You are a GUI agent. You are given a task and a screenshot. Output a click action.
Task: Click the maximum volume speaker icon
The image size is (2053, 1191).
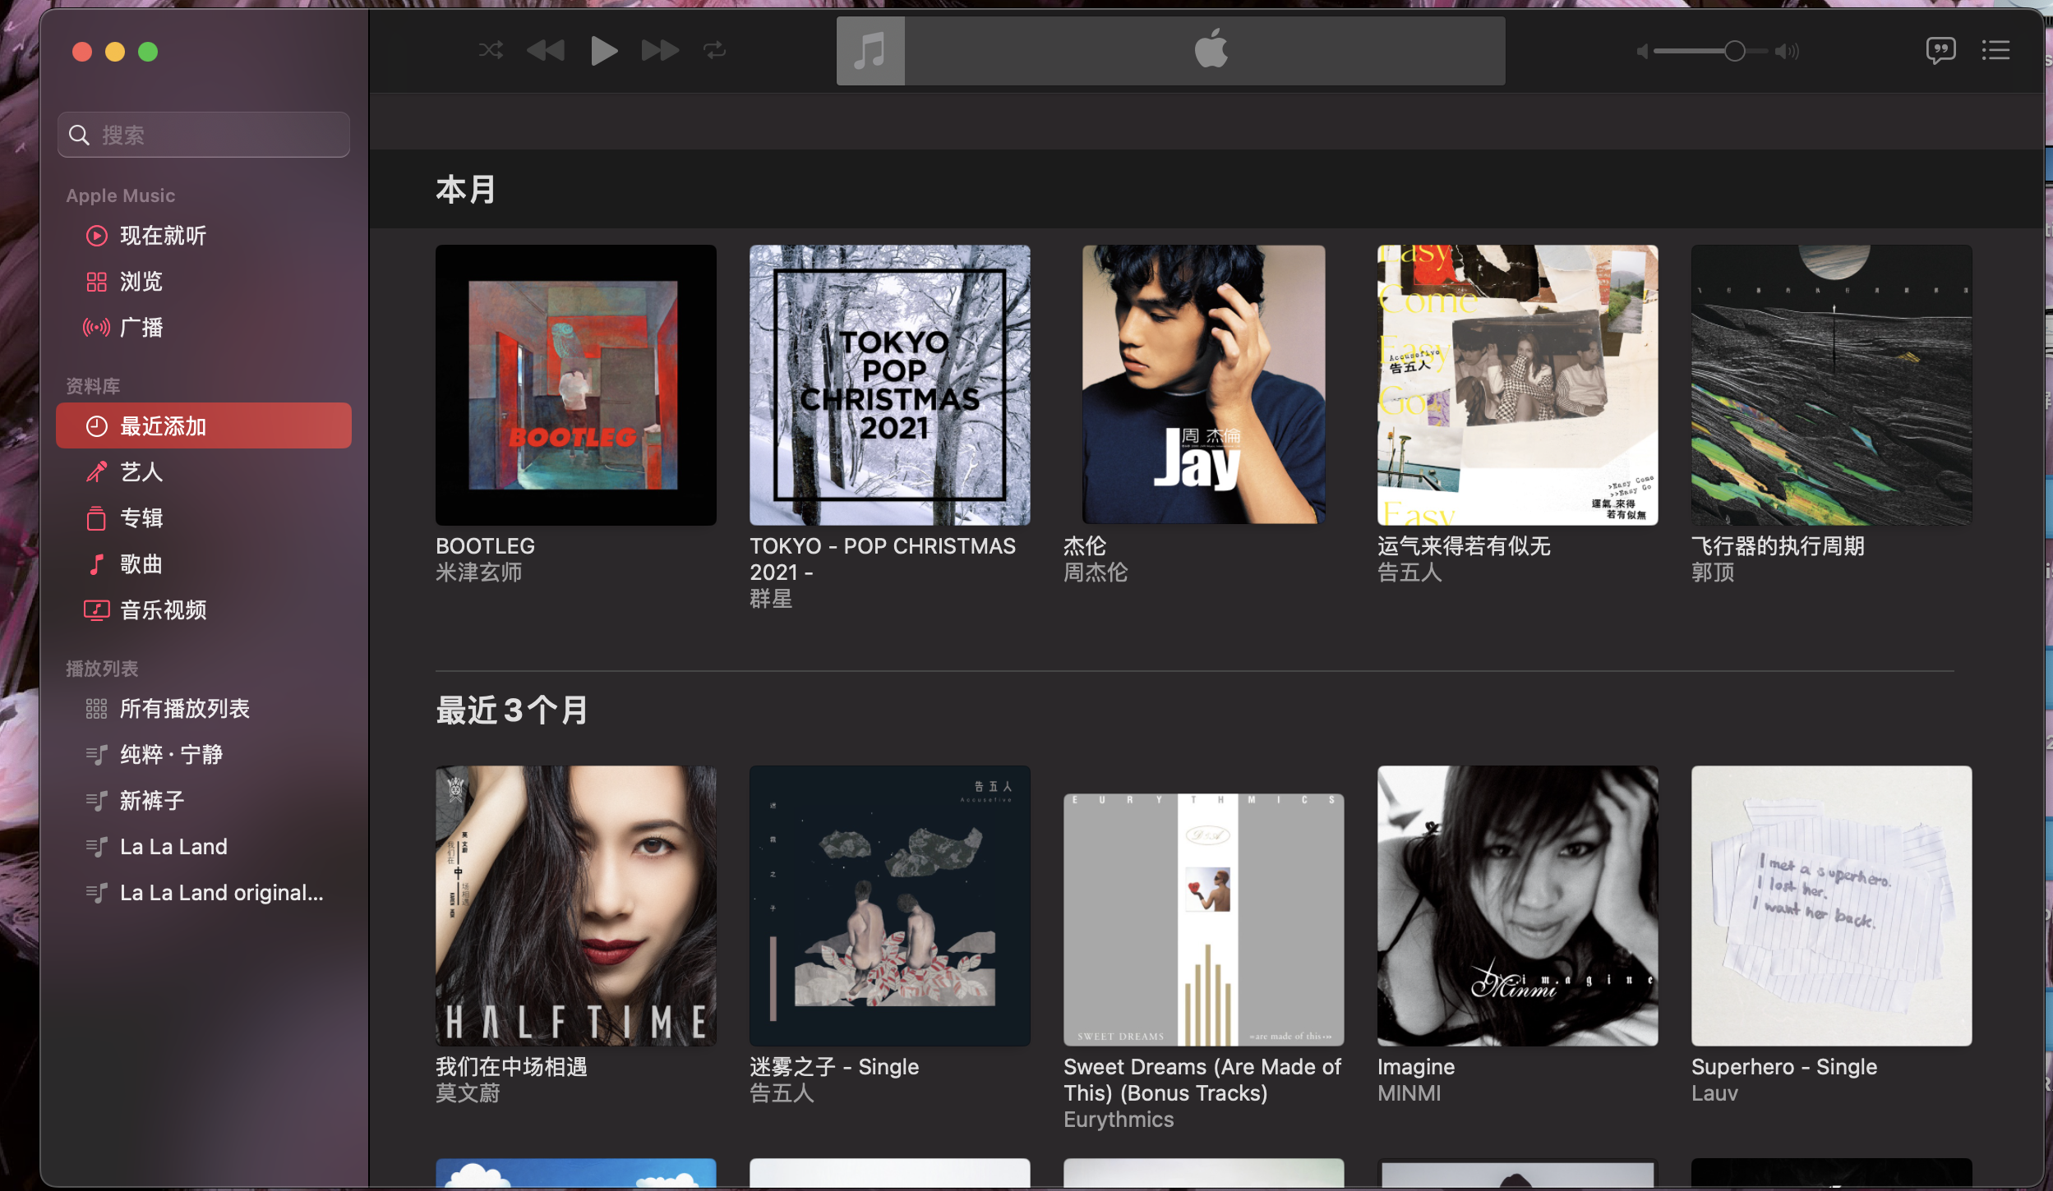[x=1787, y=52]
